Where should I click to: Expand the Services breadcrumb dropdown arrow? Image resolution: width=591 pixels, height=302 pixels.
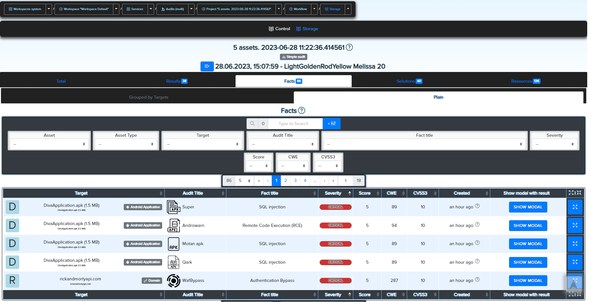tap(151, 9)
